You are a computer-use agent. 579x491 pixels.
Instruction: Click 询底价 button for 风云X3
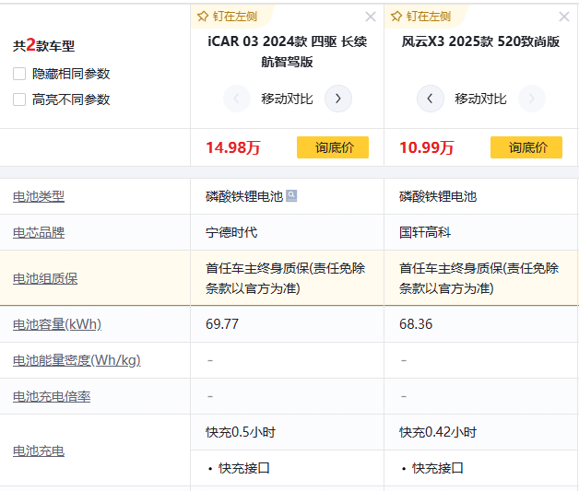[526, 147]
